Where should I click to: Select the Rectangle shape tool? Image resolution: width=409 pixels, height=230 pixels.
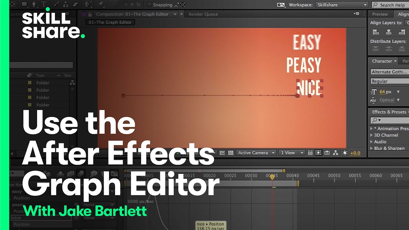(x=25, y=4)
